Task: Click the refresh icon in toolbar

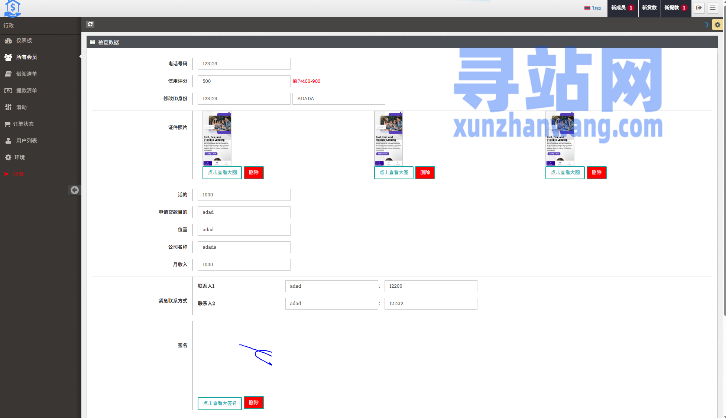Action: 90,25
